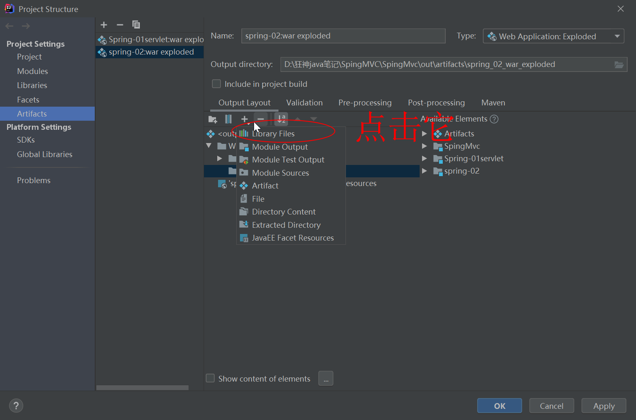Choose Module Test Output entry

[x=291, y=160]
